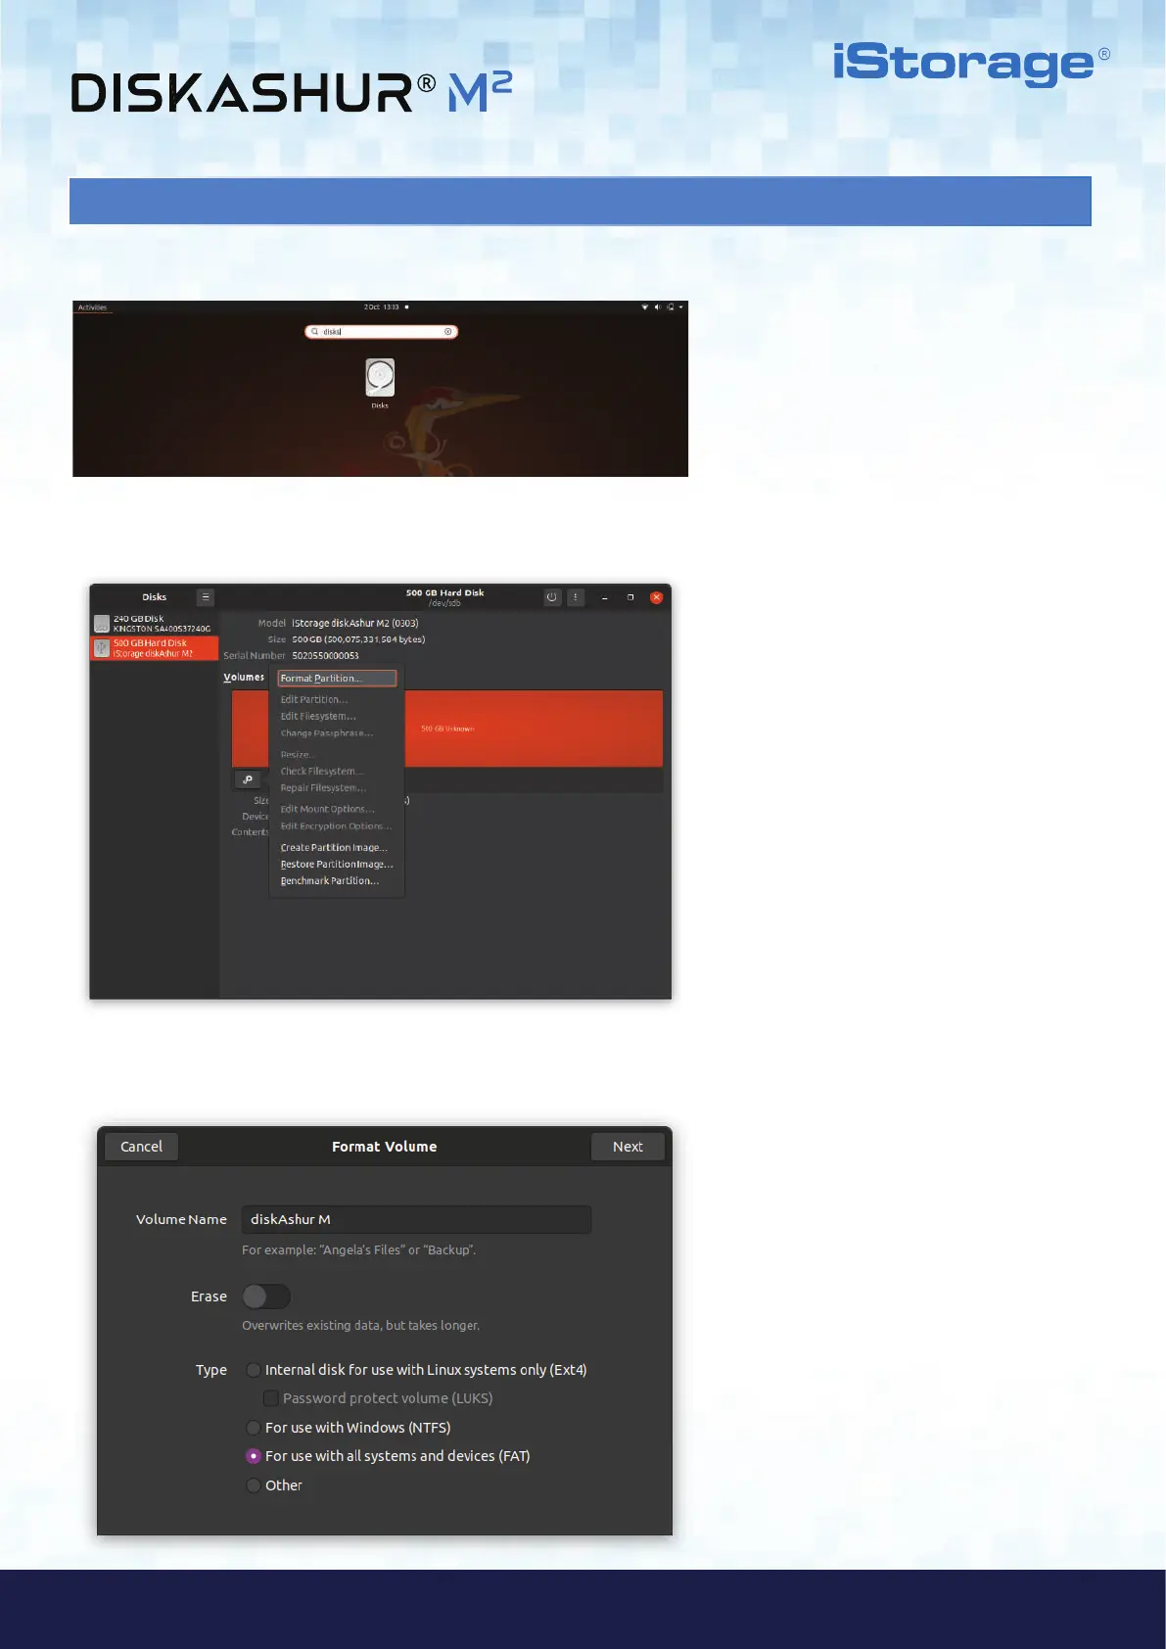The image size is (1166, 1649).
Task: Expand the system menu arrow in the top bar
Action: pos(681,307)
